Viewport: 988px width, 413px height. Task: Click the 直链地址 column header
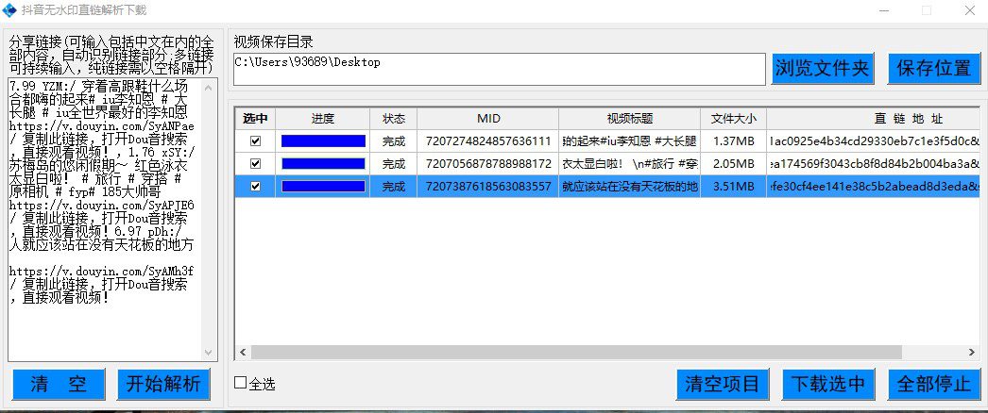[874, 119]
